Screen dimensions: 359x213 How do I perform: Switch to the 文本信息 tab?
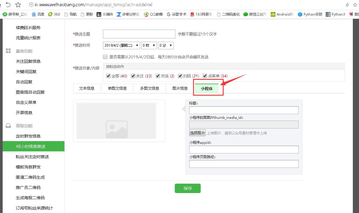click(x=87, y=88)
